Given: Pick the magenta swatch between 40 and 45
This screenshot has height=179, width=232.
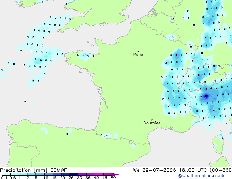Looking at the screenshot, I should pyautogui.click(x=99, y=174).
